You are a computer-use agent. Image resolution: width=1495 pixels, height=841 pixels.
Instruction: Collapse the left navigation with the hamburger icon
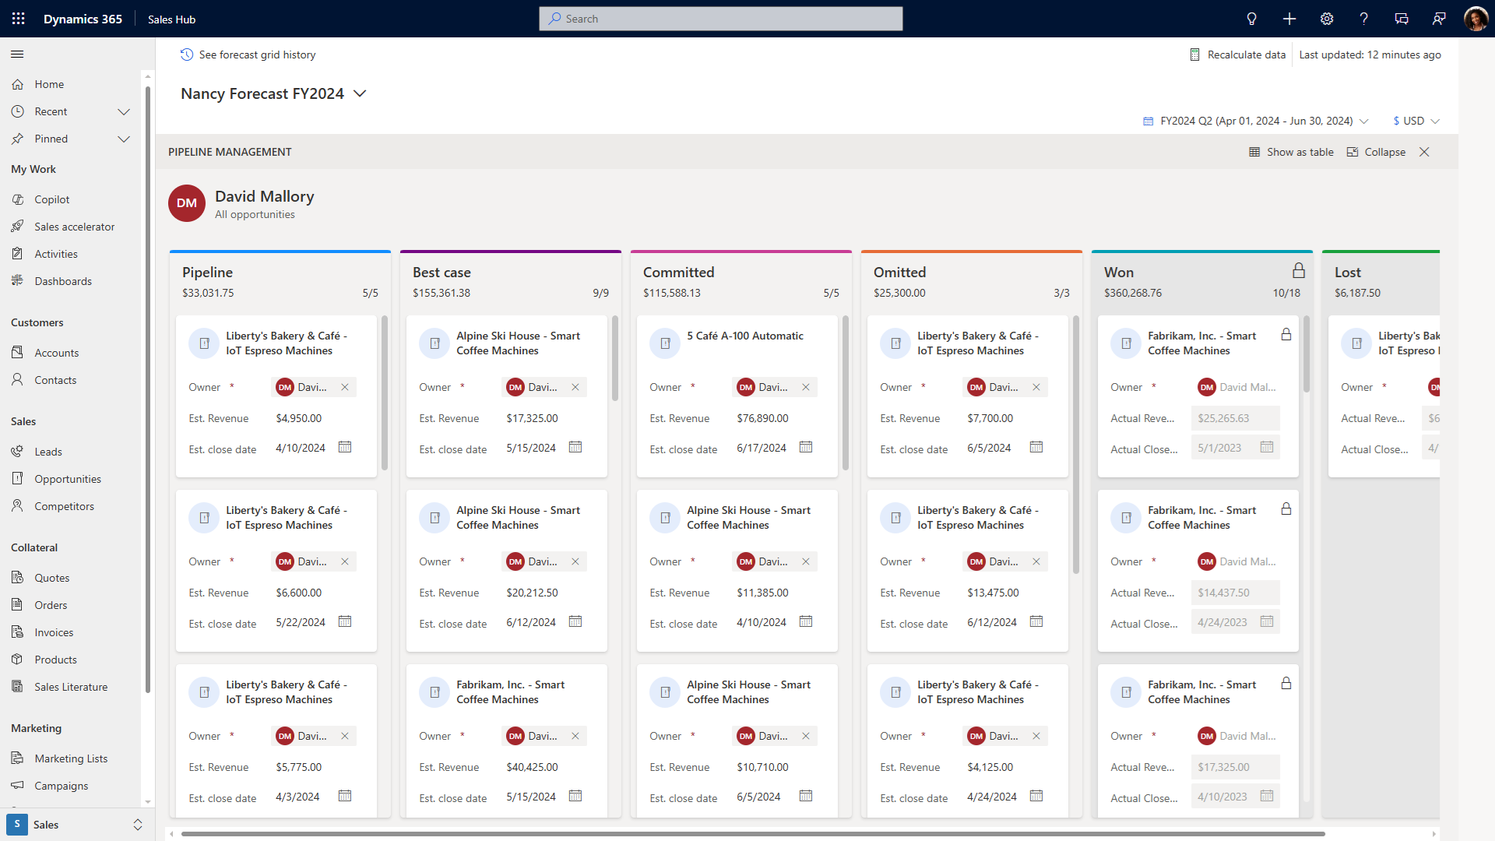click(x=17, y=54)
